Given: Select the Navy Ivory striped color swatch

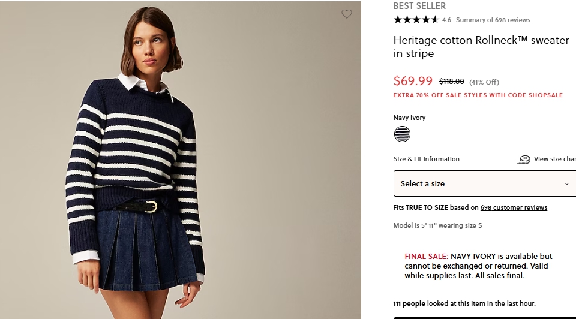Looking at the screenshot, I should tap(402, 134).
